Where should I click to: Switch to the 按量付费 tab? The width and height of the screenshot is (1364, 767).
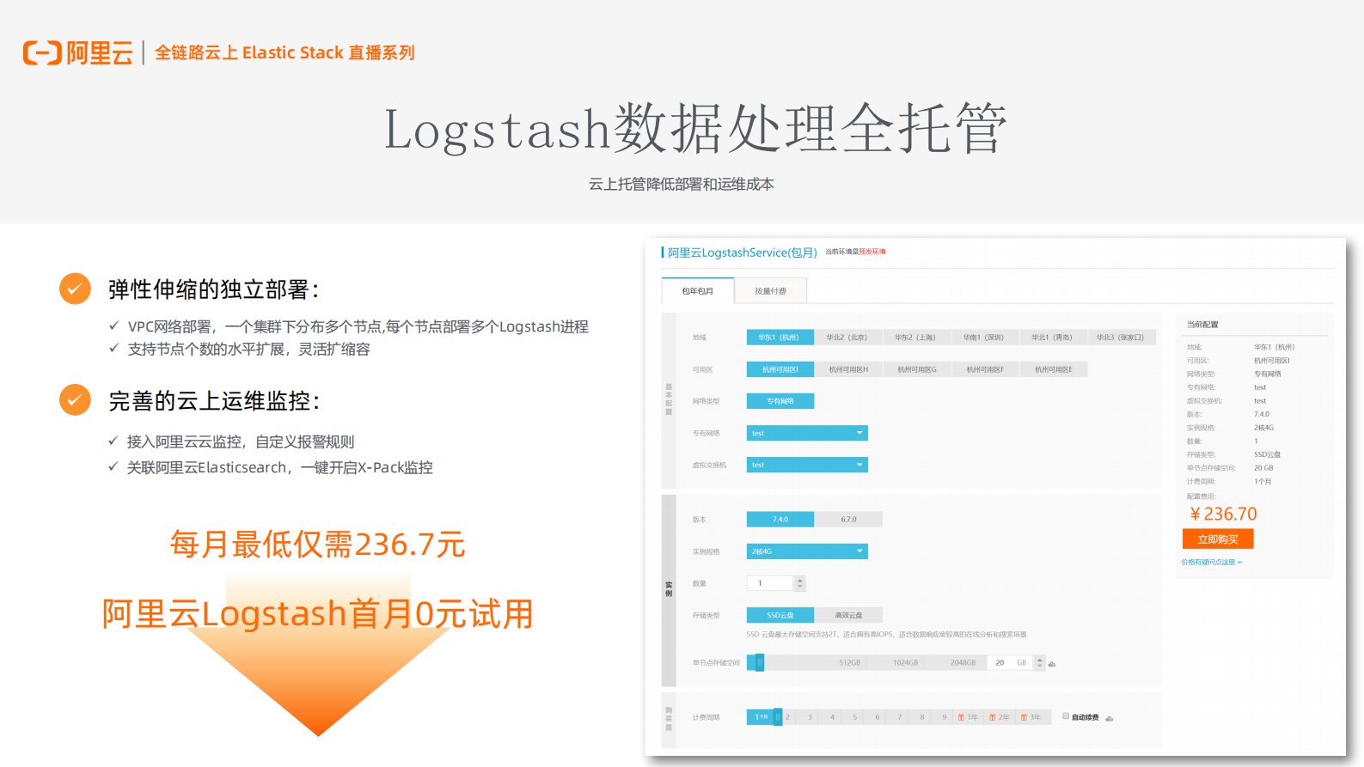click(x=770, y=291)
